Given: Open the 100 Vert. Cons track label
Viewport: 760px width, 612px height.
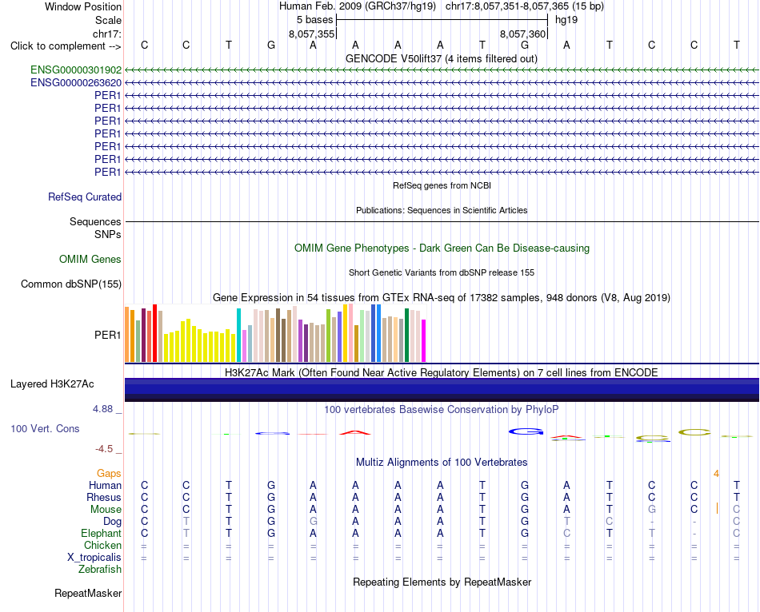Looking at the screenshot, I should (x=45, y=428).
